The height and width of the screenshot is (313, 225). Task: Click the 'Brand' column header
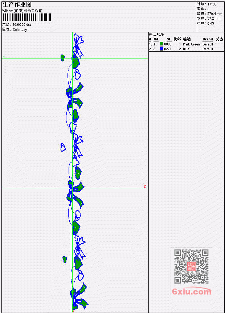tap(208, 39)
